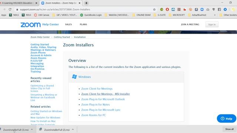Open Optimizing a Shared Video Clip article
Image resolution: width=237 pixels, height=133 pixels.
[x=42, y=88]
